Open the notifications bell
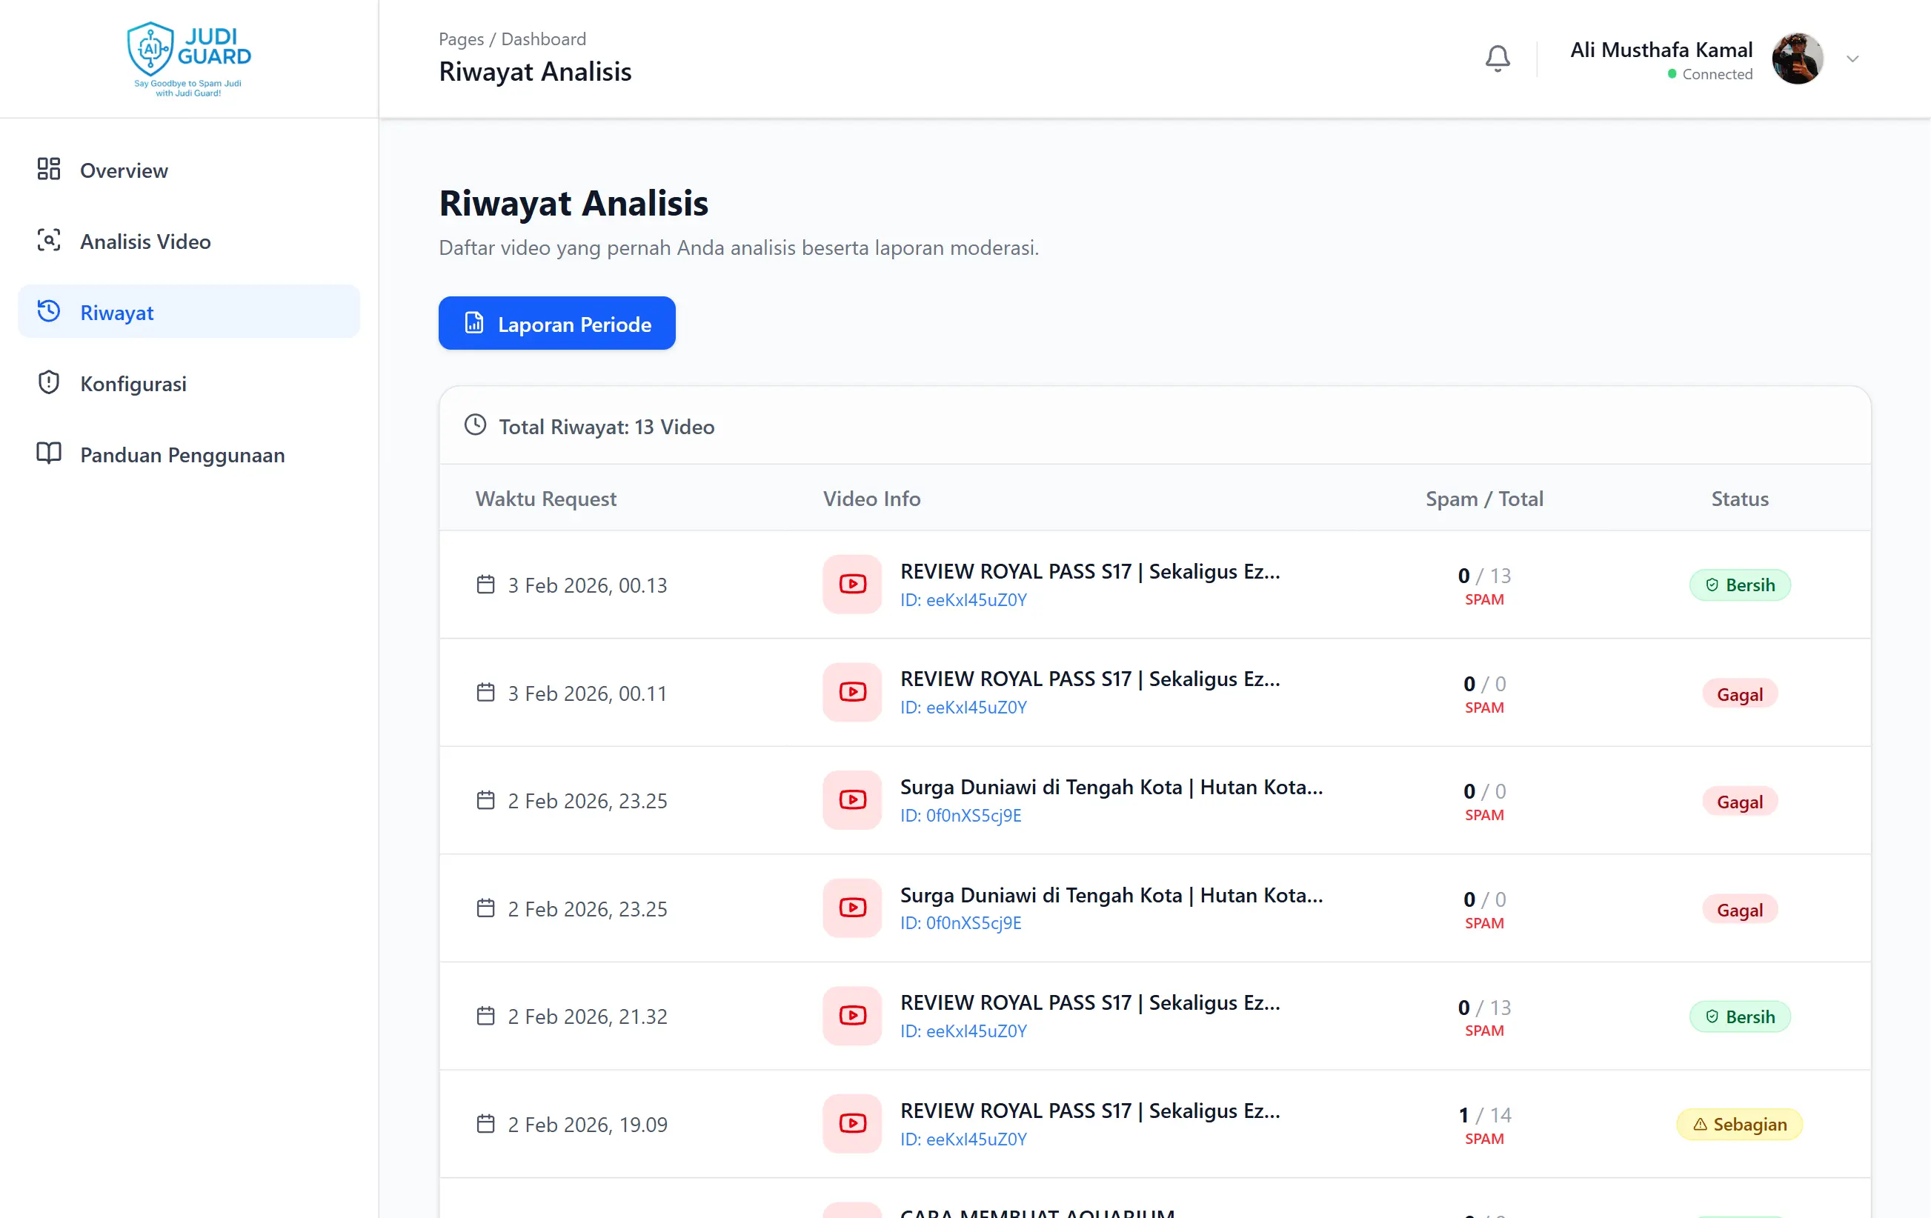 click(x=1498, y=59)
